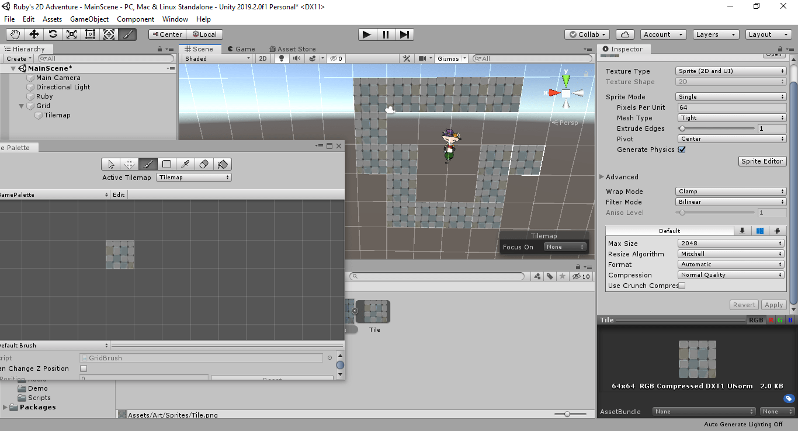Adjust the Extrude Edges slider
798x431 pixels.
[x=682, y=128]
